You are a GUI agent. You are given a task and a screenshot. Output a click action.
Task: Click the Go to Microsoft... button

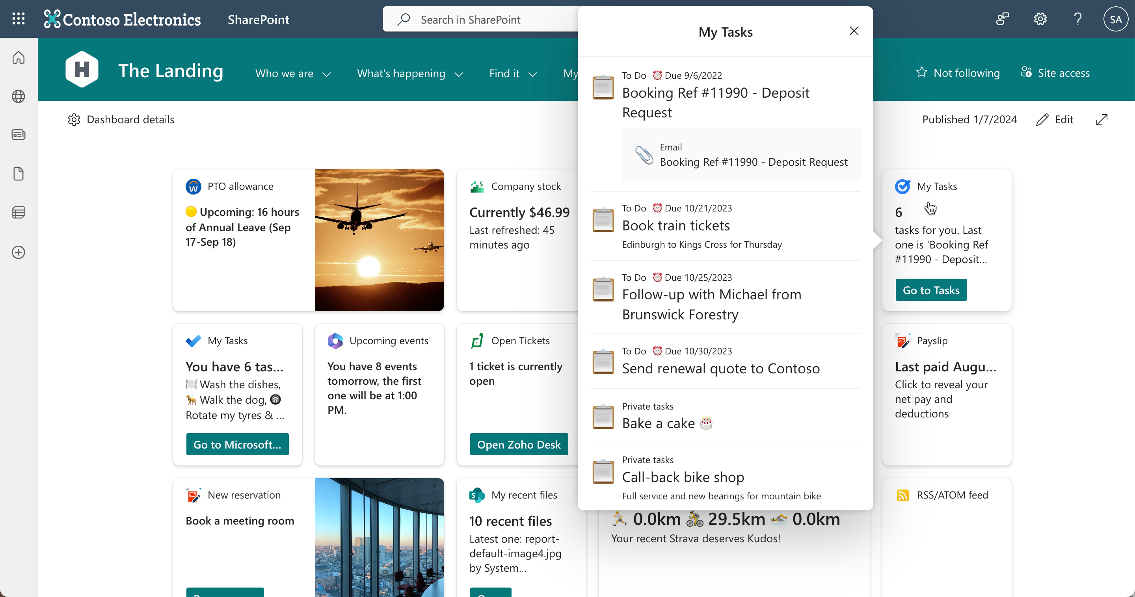pos(238,445)
